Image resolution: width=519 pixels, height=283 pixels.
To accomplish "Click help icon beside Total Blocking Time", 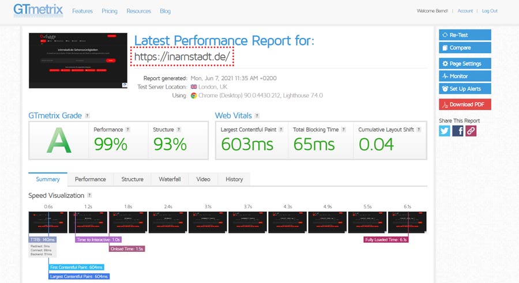I will pyautogui.click(x=344, y=130).
